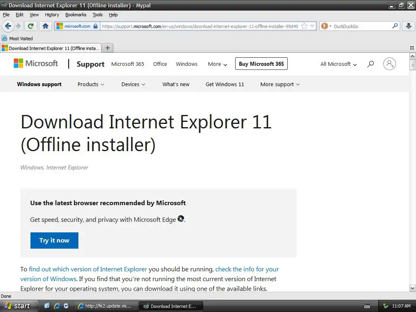Screen dimensions: 416x312
Task: Expand the All Microsoft dropdown
Action: coord(338,64)
